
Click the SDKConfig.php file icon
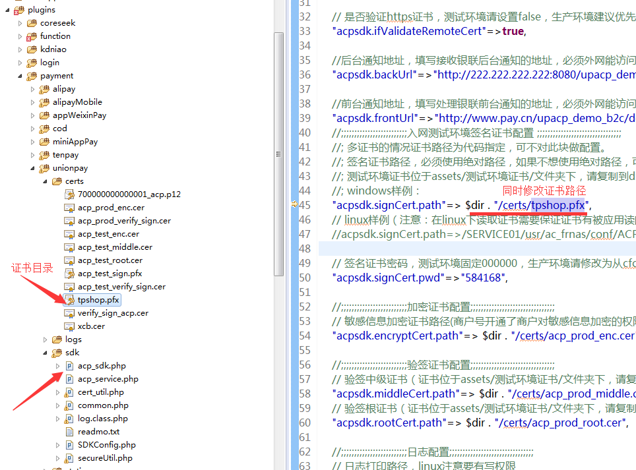click(69, 445)
